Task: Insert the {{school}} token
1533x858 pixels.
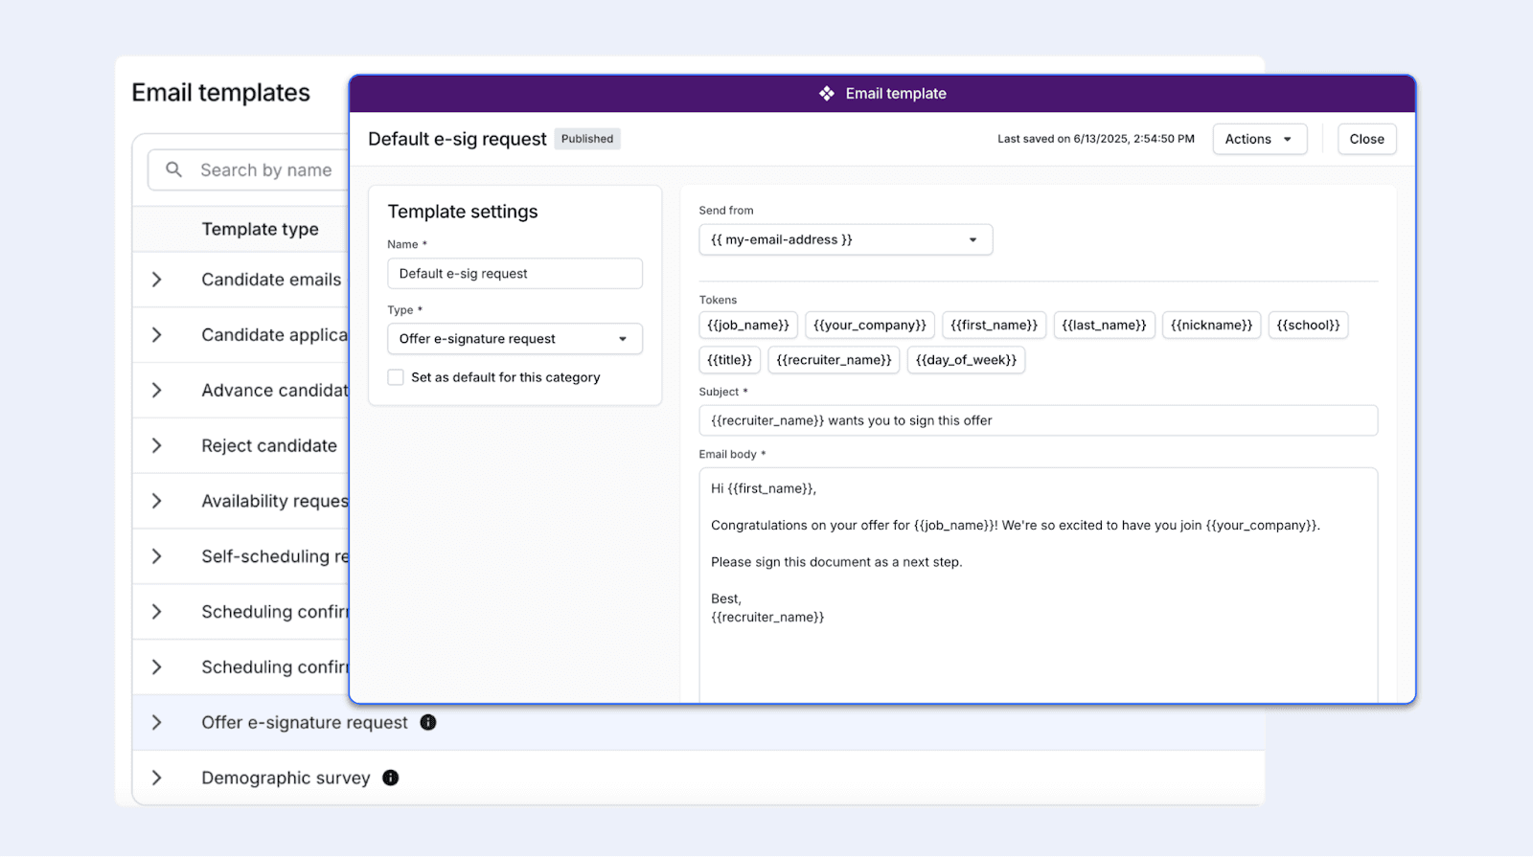Action: click(x=1308, y=326)
